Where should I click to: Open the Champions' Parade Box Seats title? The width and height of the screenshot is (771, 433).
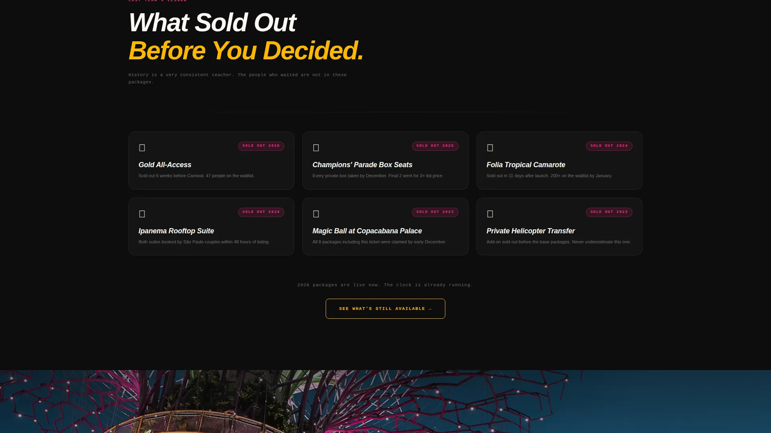362,165
